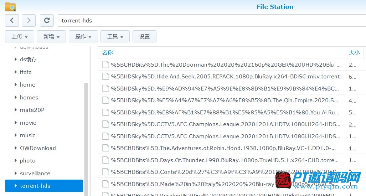Select the surveillance folder in the tree

pos(35,173)
